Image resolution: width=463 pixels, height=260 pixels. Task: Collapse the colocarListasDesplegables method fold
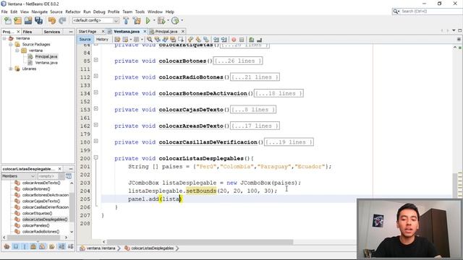pos(96,157)
